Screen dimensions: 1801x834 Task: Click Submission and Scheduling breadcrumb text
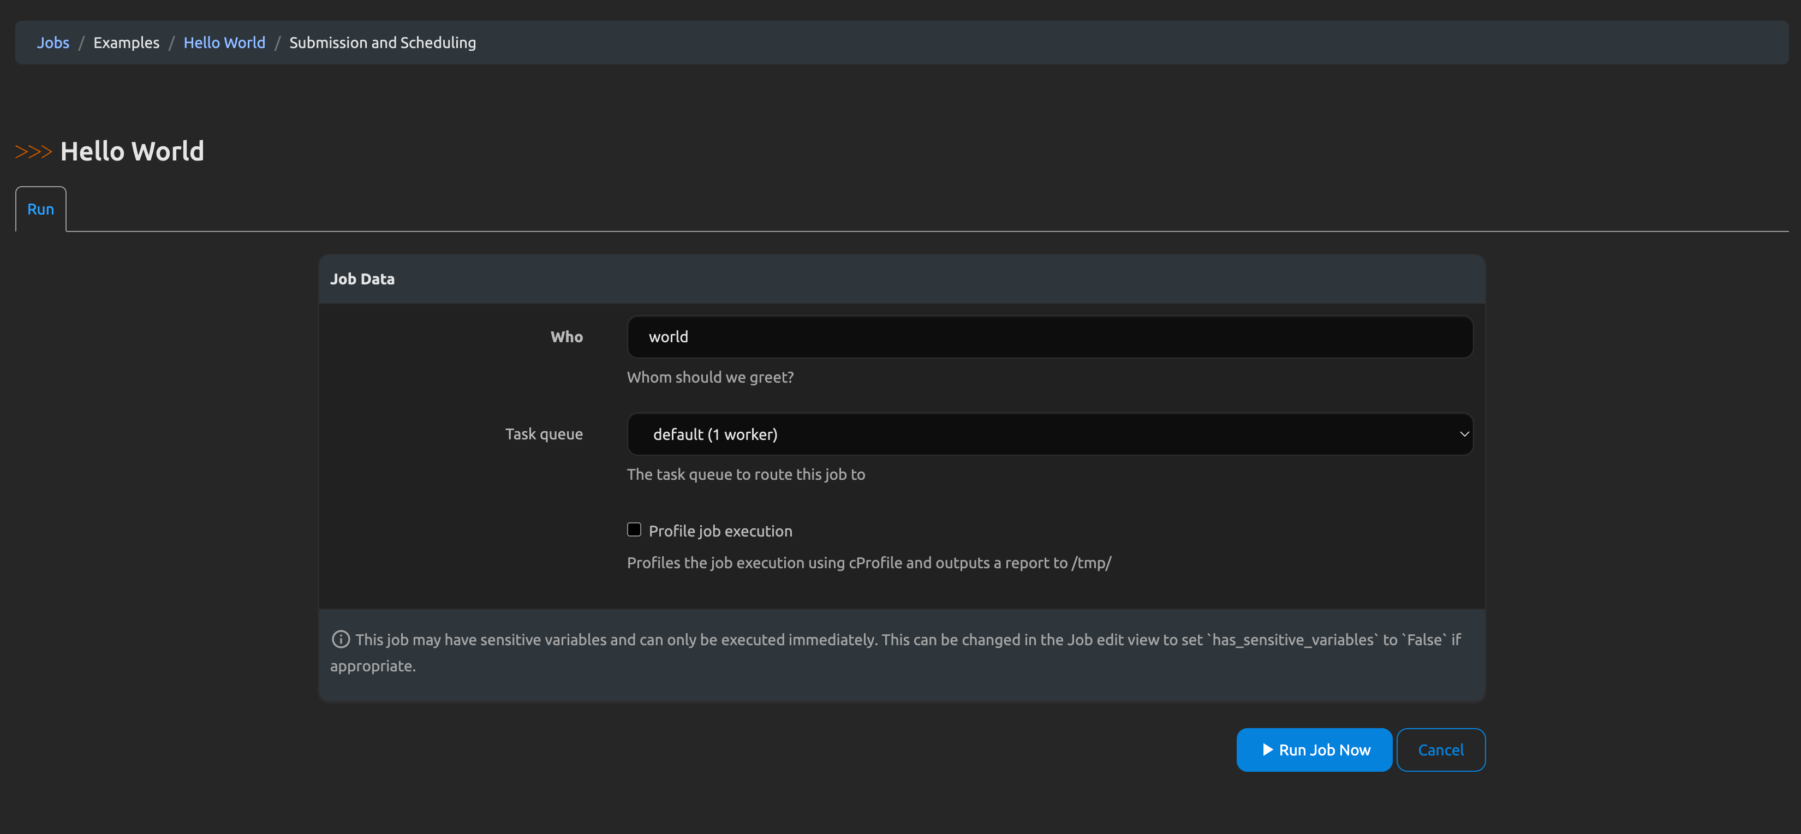[383, 43]
